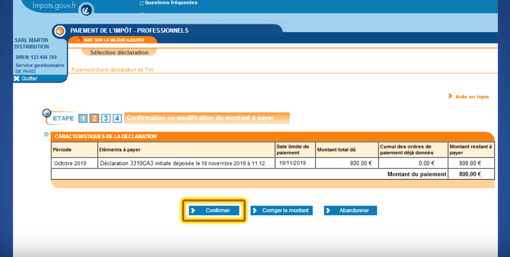Screen dimensions: 510x257
Task: Click the X icon next to Quitter
Action: [17, 78]
